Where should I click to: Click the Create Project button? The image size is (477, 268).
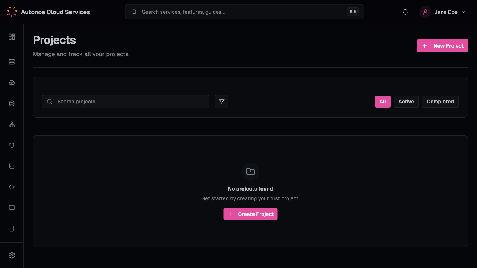click(250, 214)
